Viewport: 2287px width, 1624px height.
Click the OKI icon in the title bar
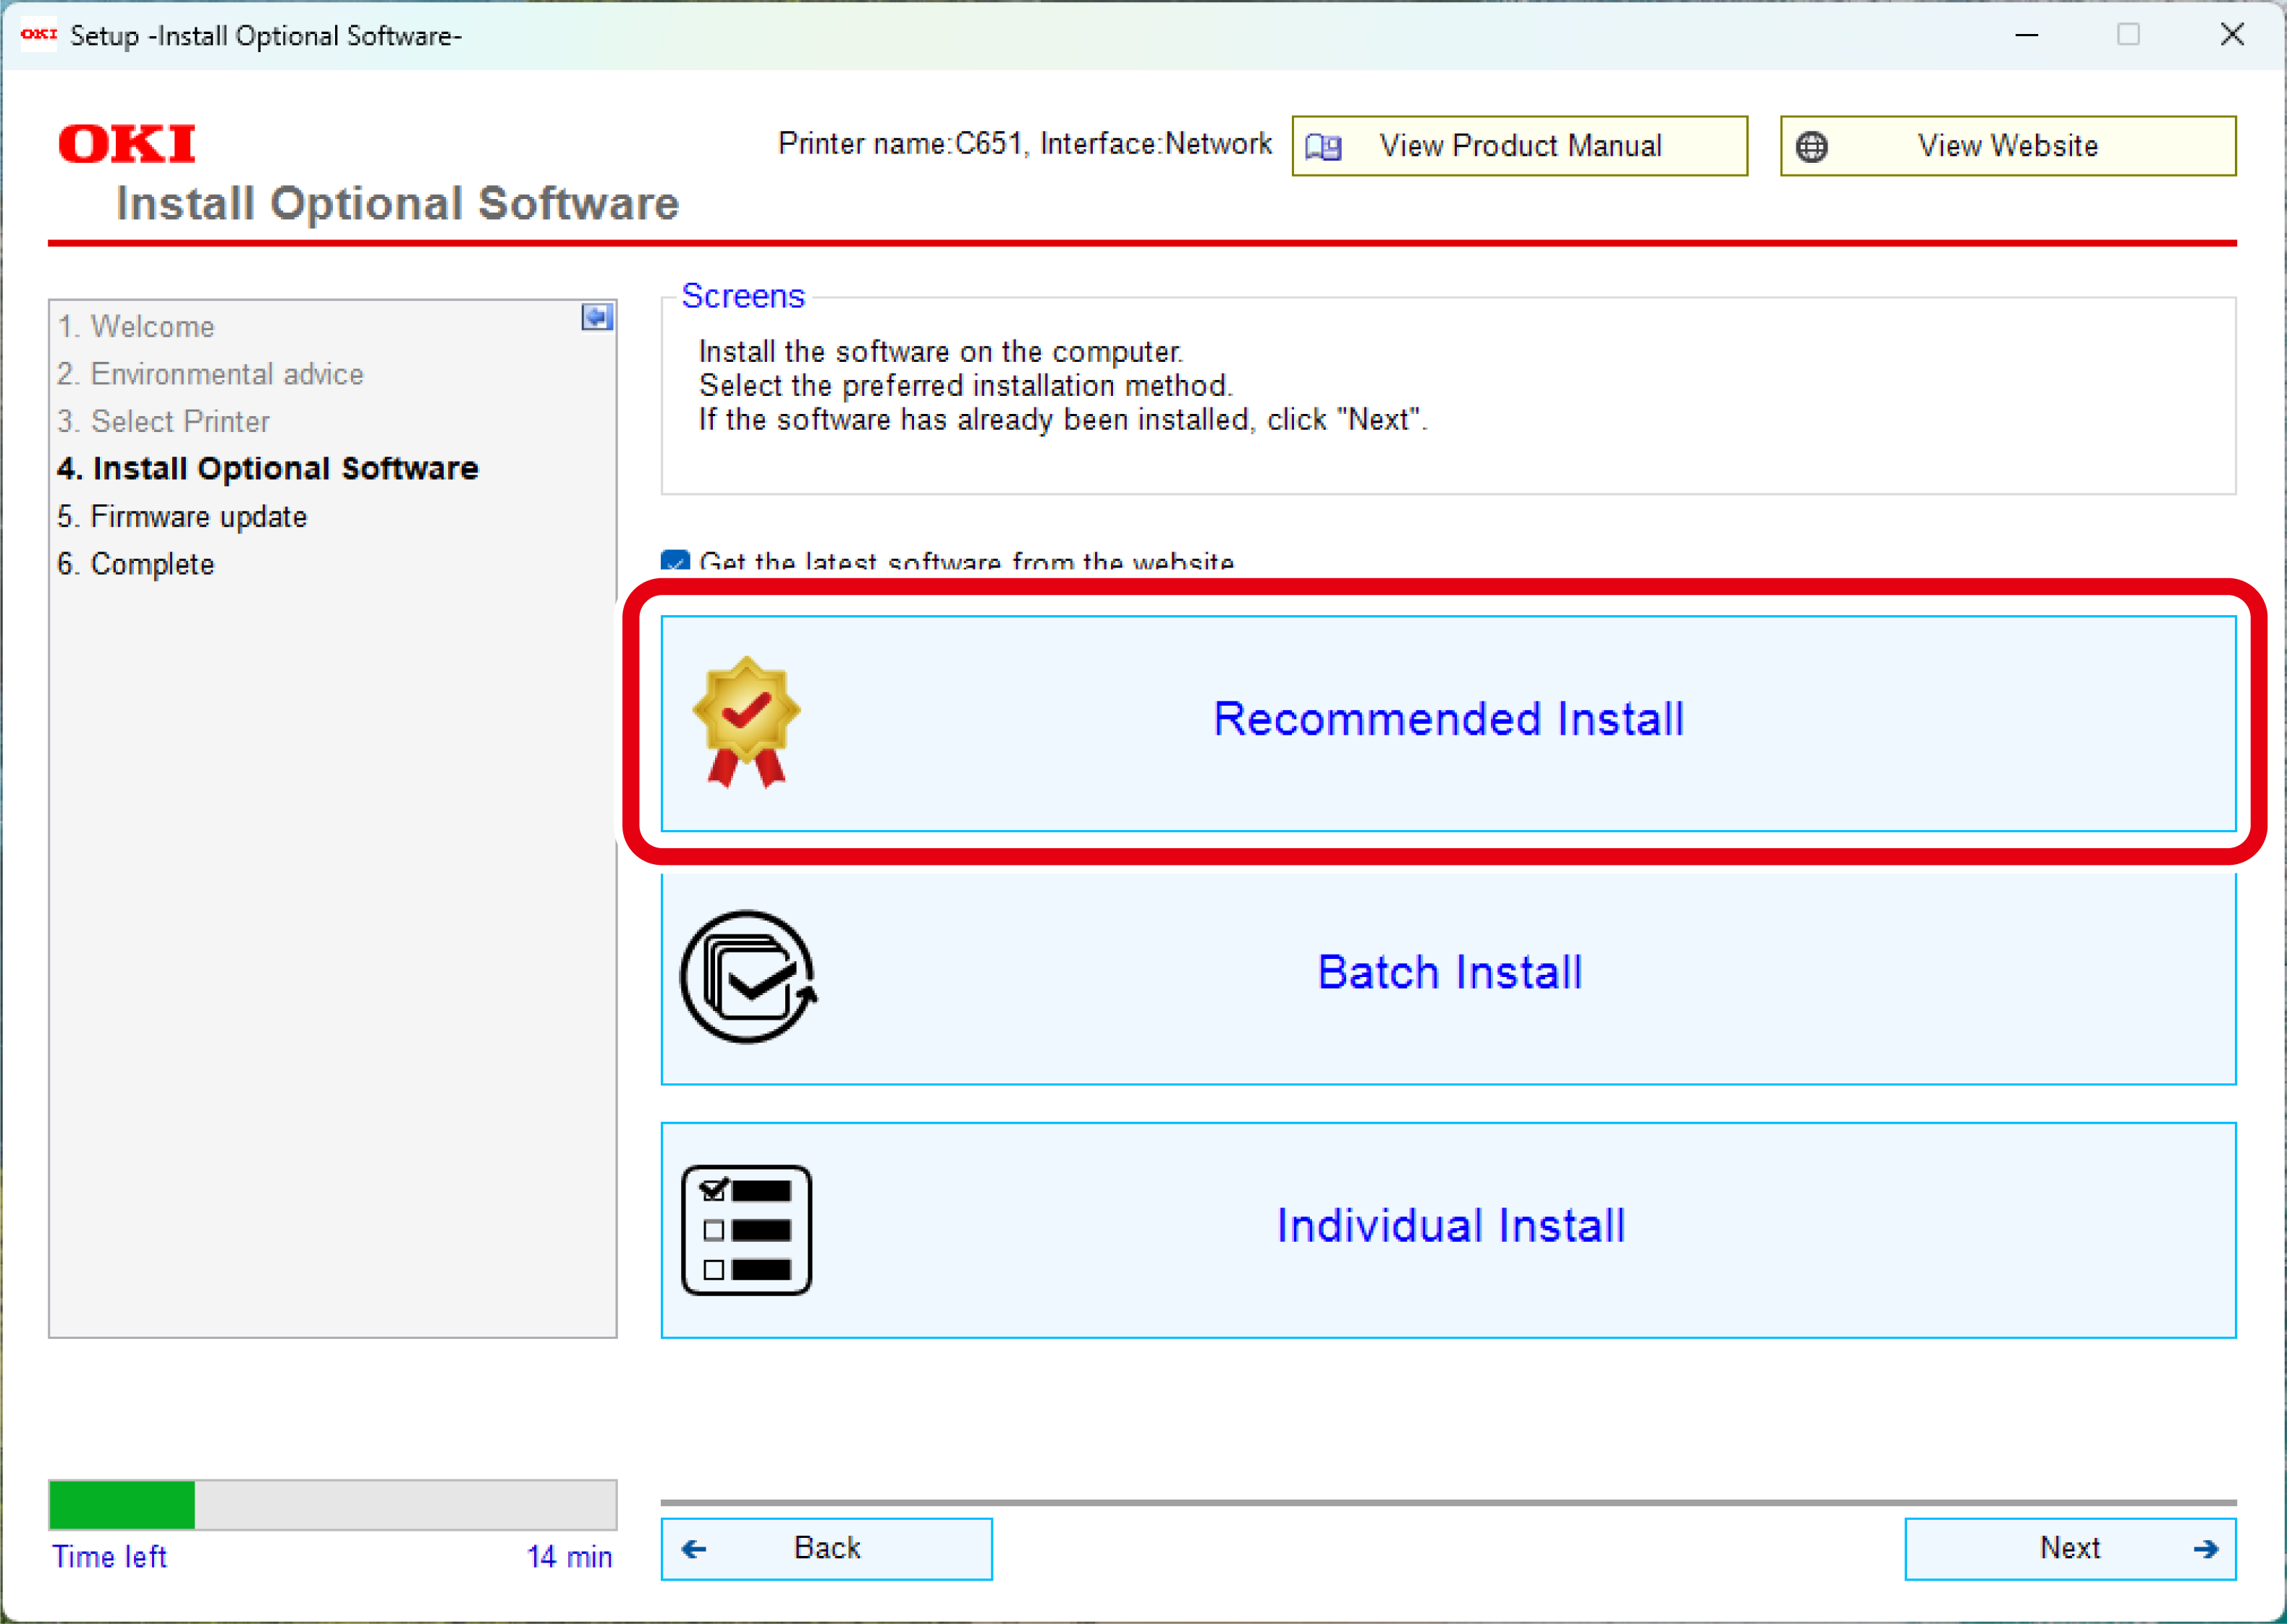coord(39,34)
